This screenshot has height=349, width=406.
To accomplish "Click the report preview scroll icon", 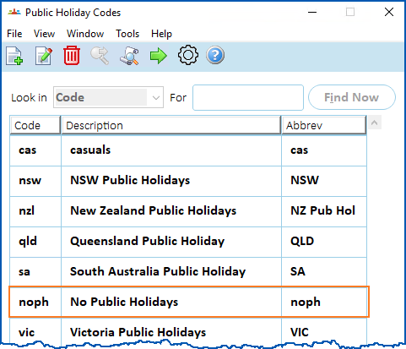I will pyautogui.click(x=129, y=56).
